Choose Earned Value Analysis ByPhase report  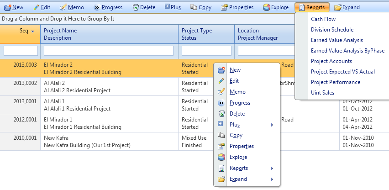347,51
